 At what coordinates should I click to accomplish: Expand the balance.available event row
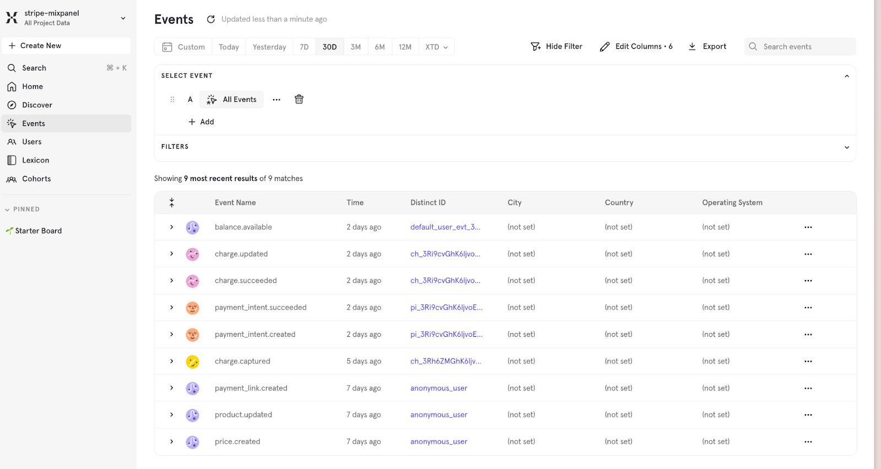click(x=172, y=227)
